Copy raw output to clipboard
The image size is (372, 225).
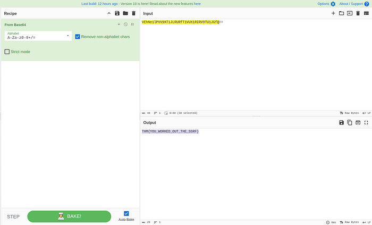[350, 123]
